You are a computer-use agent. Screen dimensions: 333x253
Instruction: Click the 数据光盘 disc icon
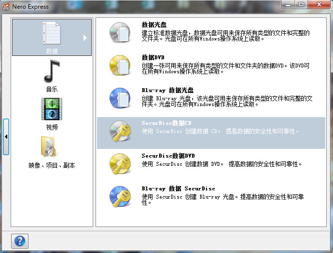click(120, 33)
